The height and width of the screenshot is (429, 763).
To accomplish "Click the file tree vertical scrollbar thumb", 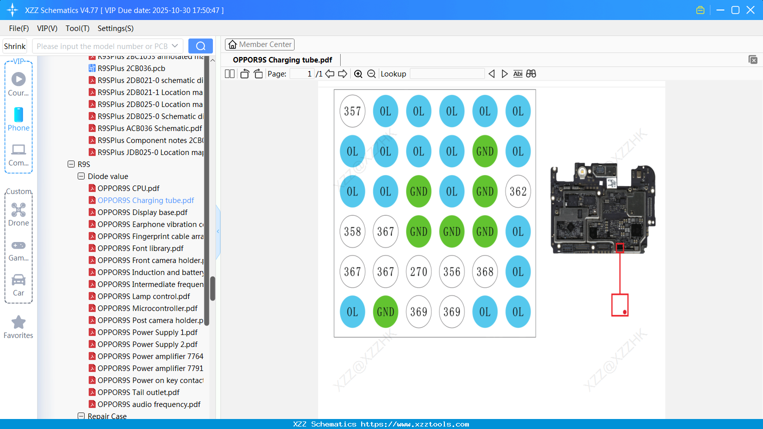I will (x=212, y=288).
